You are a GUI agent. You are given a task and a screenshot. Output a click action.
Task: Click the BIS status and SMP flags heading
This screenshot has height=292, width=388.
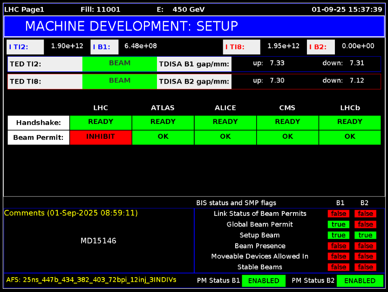[x=236, y=203]
